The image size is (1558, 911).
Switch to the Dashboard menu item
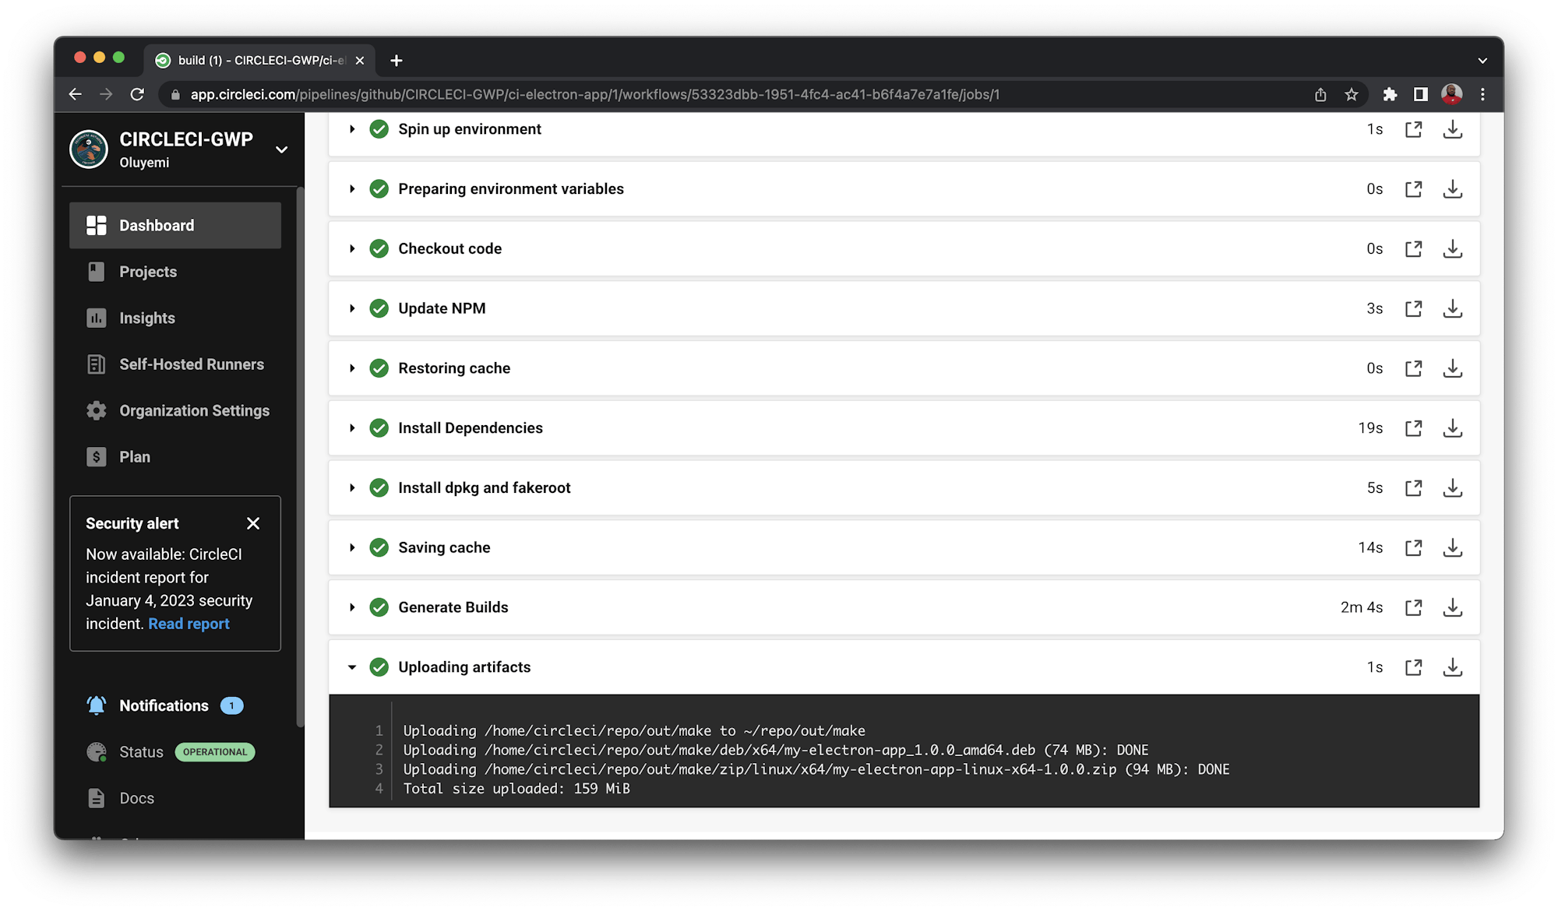(x=156, y=225)
